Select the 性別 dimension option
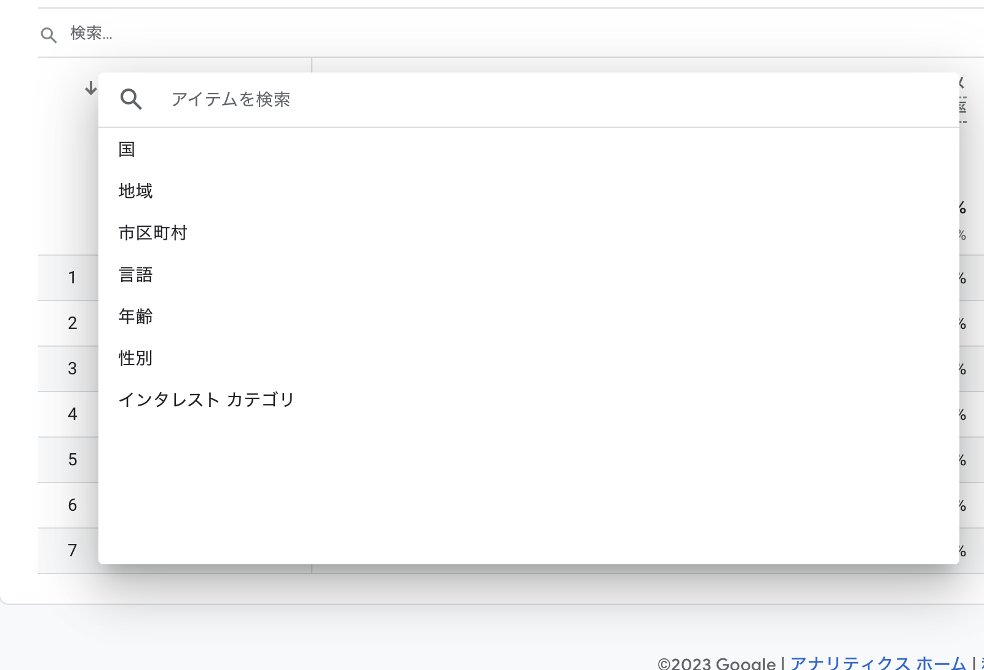984x670 pixels. click(x=136, y=358)
